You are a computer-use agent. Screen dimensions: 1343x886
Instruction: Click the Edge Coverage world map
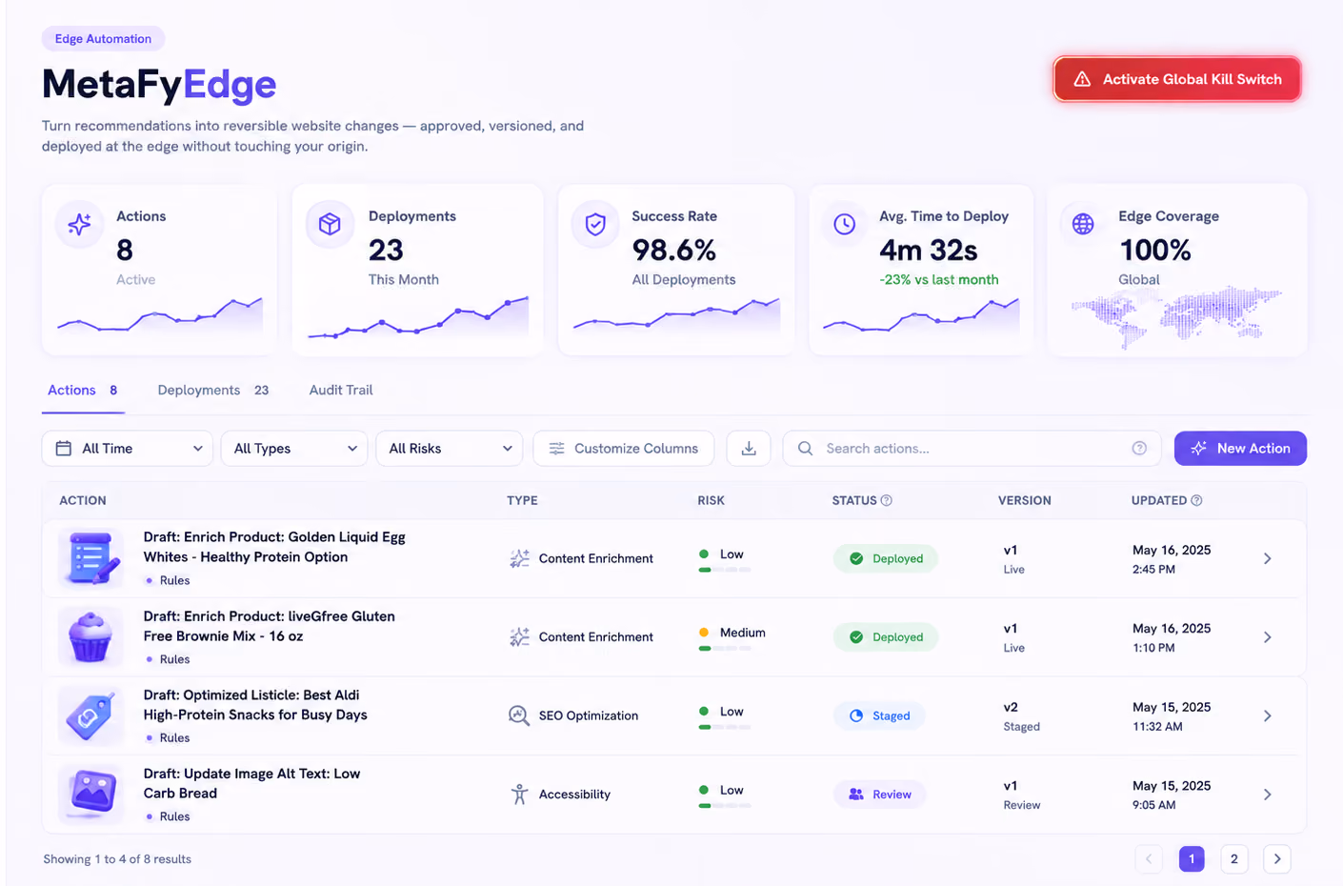[x=1177, y=317]
